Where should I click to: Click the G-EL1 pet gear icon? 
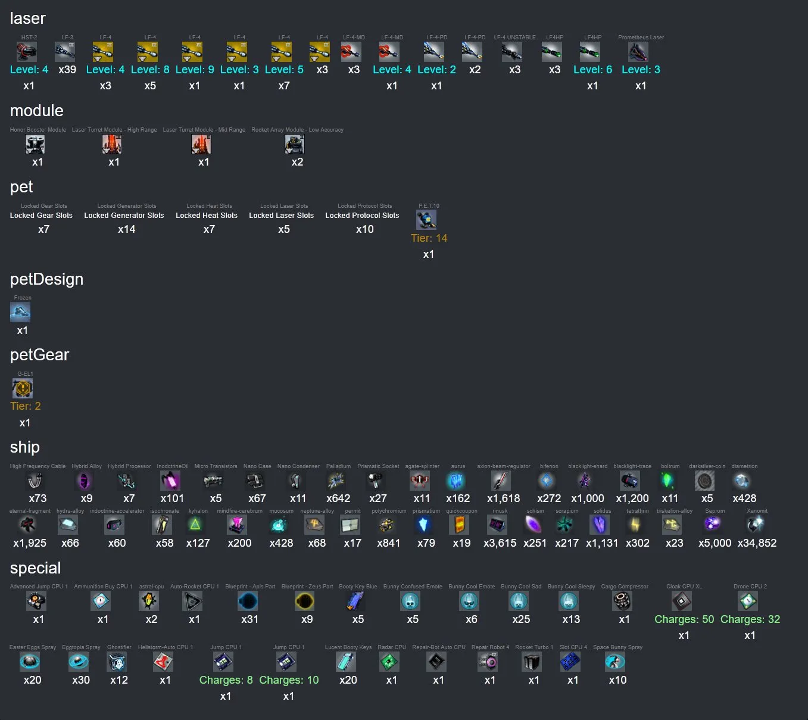[x=23, y=388]
